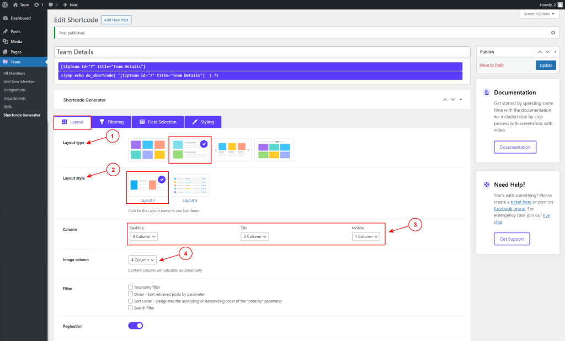Move Publish box down
This screenshot has height=341, width=565.
tap(547, 52)
